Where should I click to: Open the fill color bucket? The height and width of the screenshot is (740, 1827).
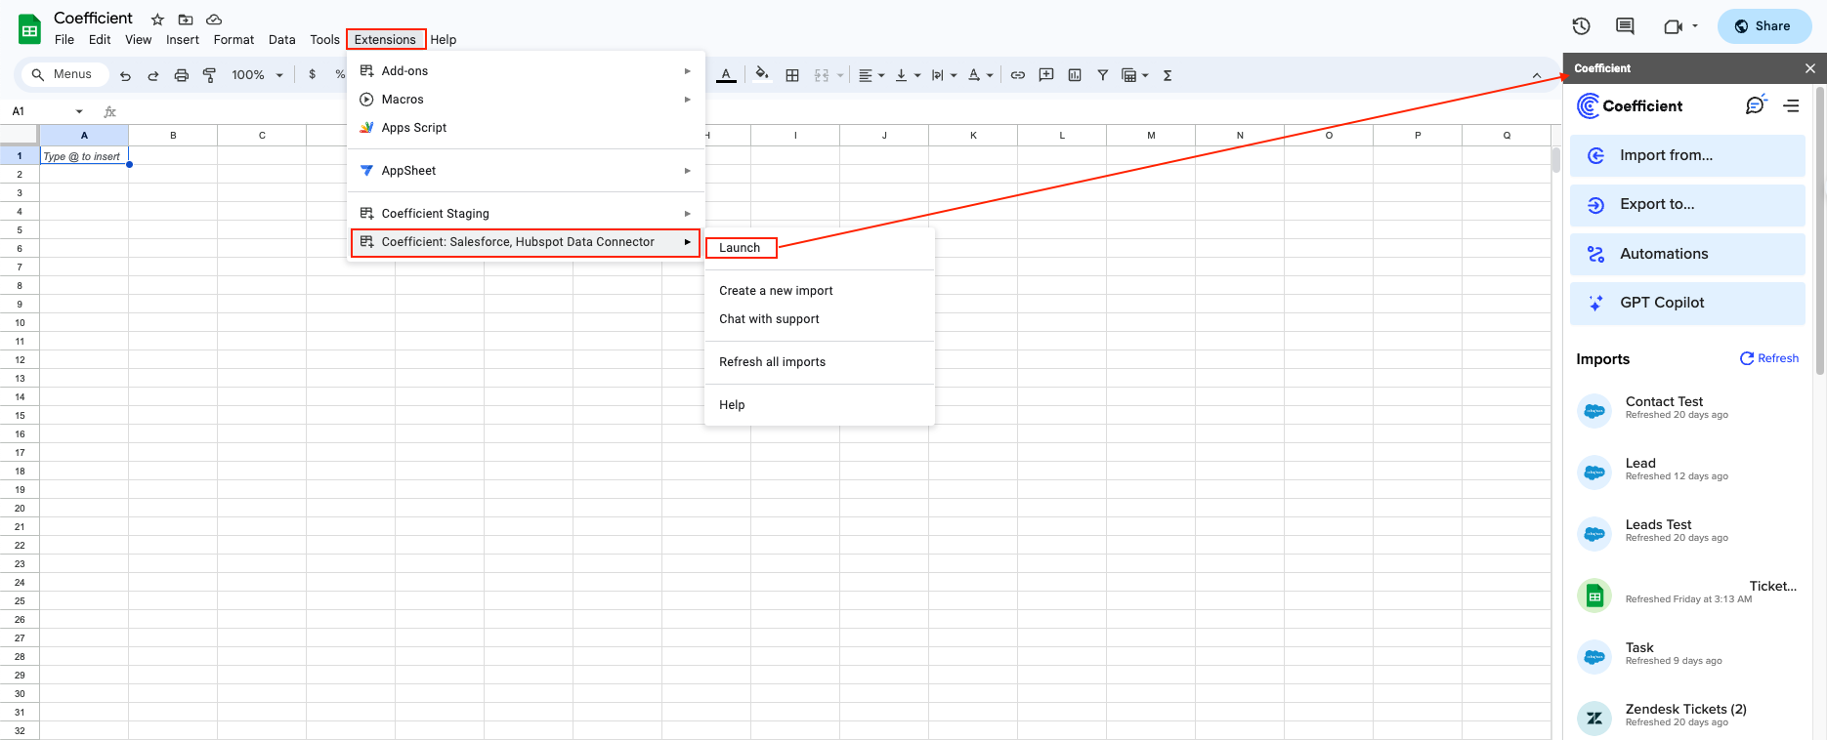pos(762,74)
